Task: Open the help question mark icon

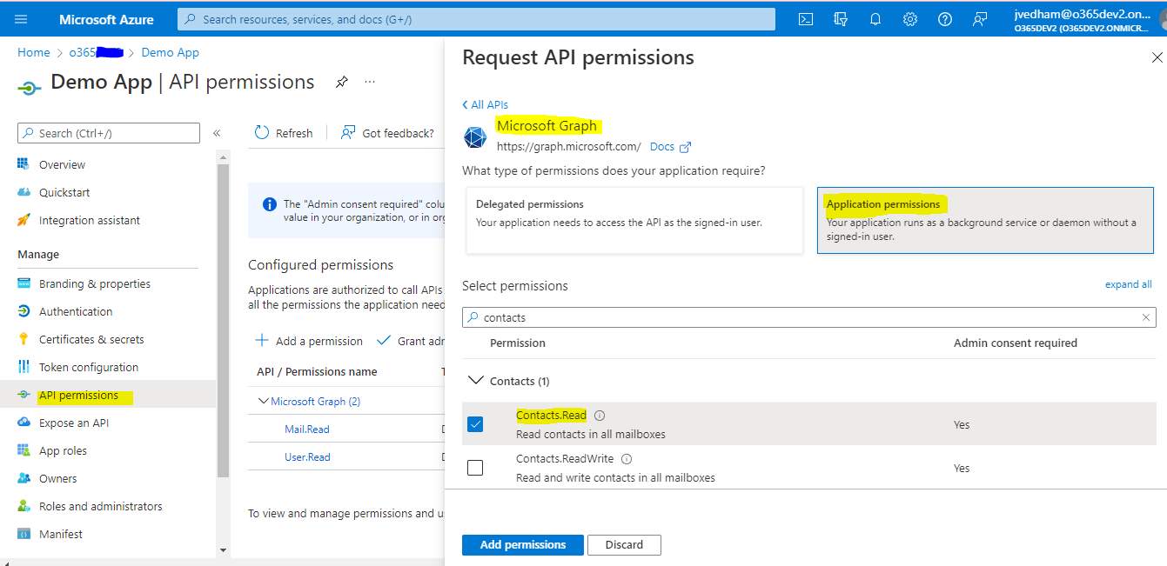Action: pyautogui.click(x=945, y=19)
